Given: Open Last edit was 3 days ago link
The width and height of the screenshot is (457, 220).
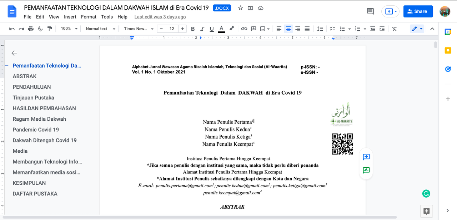Looking at the screenshot, I should click(160, 17).
